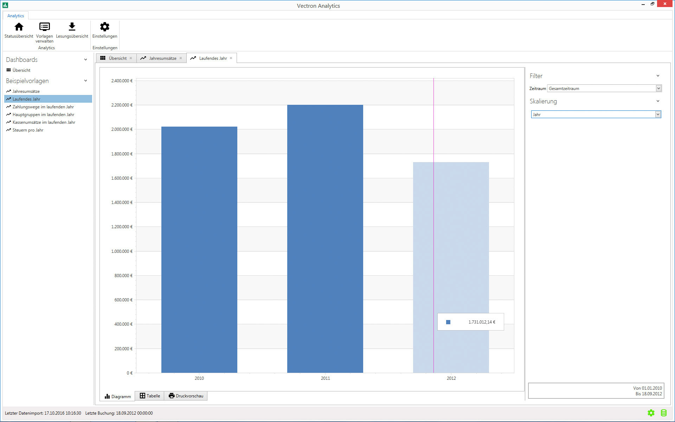Viewport: 675px width, 422px height.
Task: Select Steuern pro Jahr template
Action: point(28,130)
